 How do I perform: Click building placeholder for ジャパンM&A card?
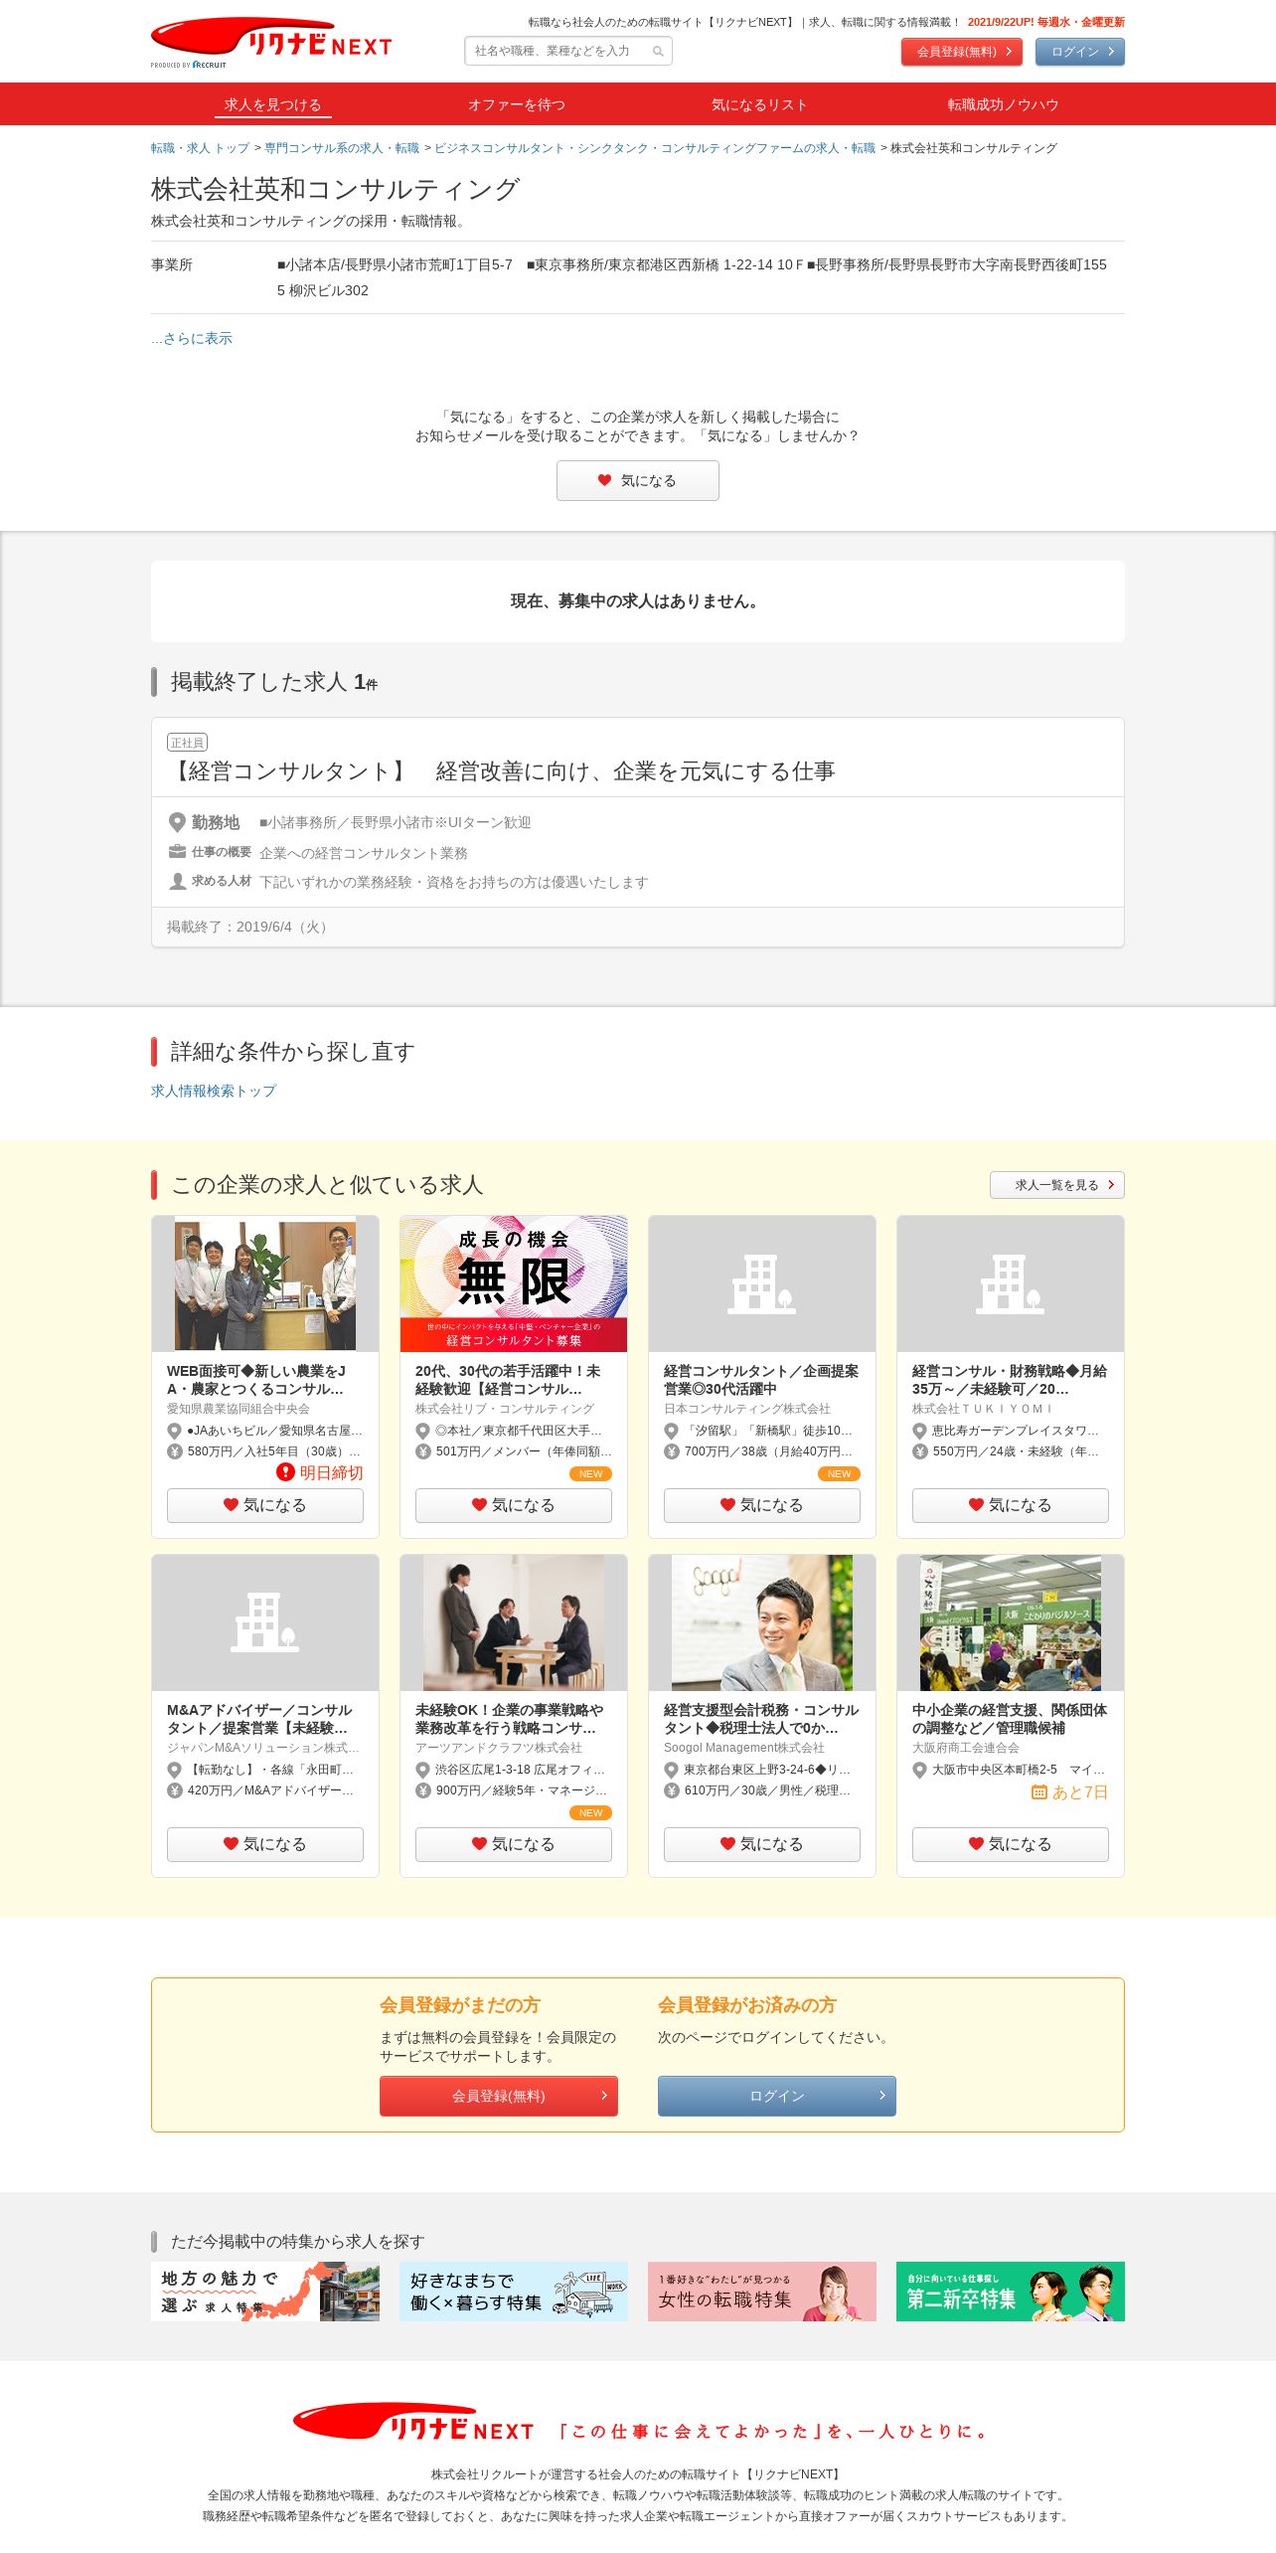[x=265, y=1622]
